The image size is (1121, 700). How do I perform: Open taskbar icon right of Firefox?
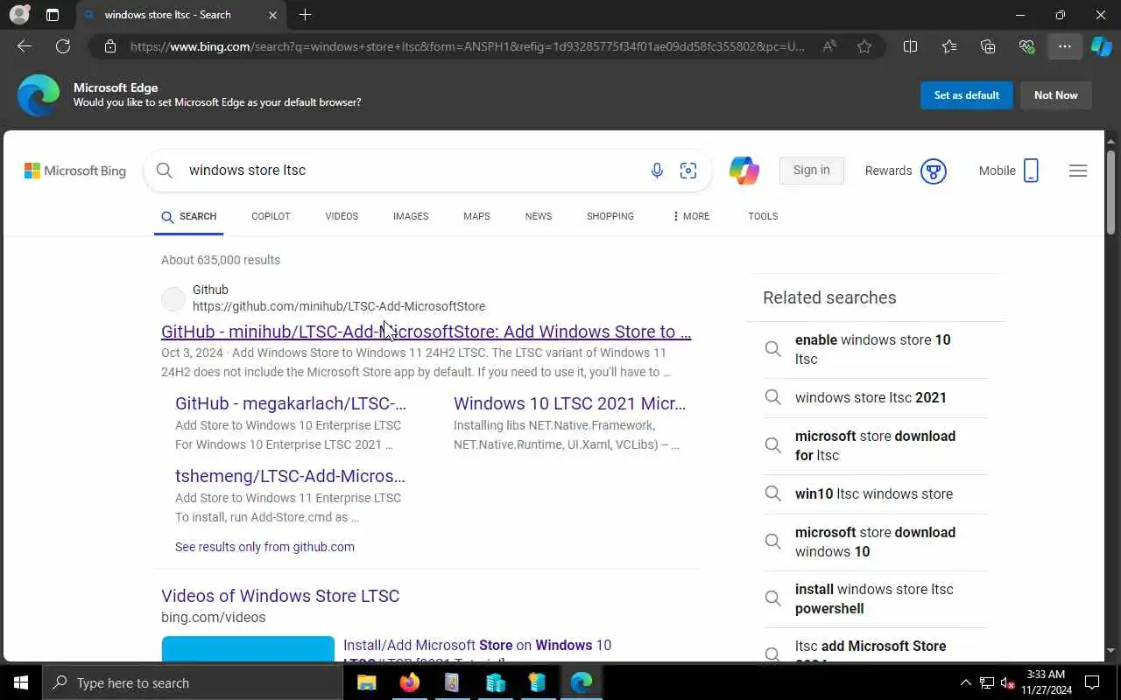coord(452,682)
